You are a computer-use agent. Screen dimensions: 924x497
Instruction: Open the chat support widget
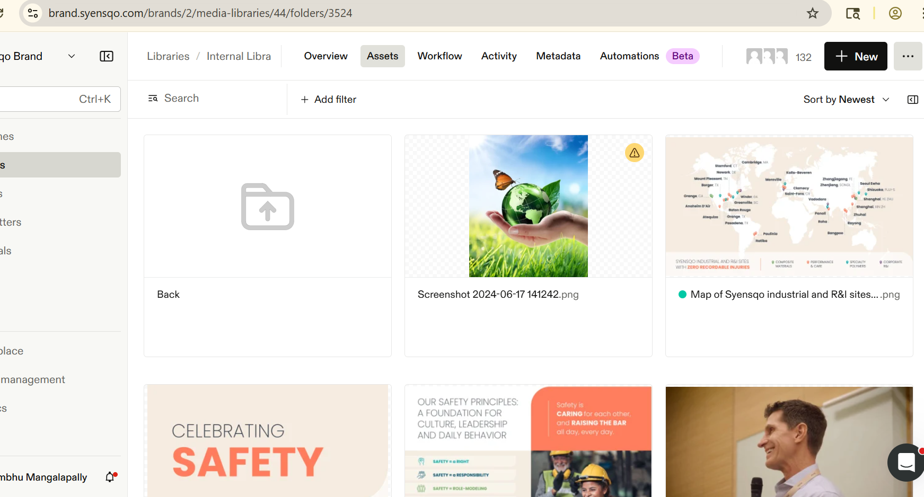click(906, 462)
